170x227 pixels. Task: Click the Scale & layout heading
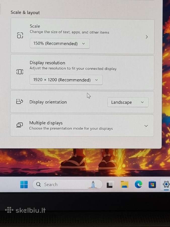point(25,12)
